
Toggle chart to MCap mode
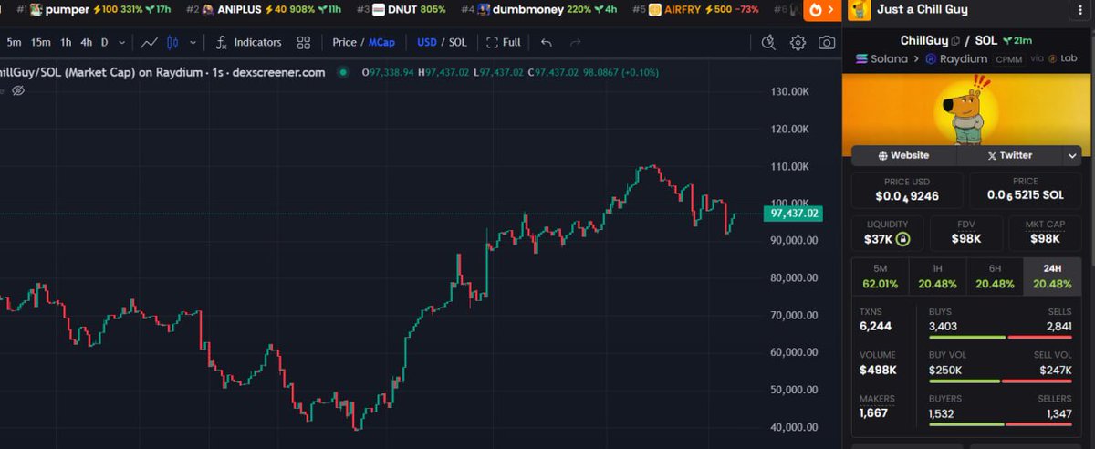pyautogui.click(x=381, y=42)
